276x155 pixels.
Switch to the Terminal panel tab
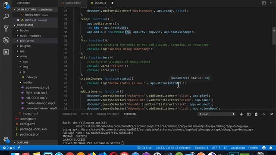[130, 114]
